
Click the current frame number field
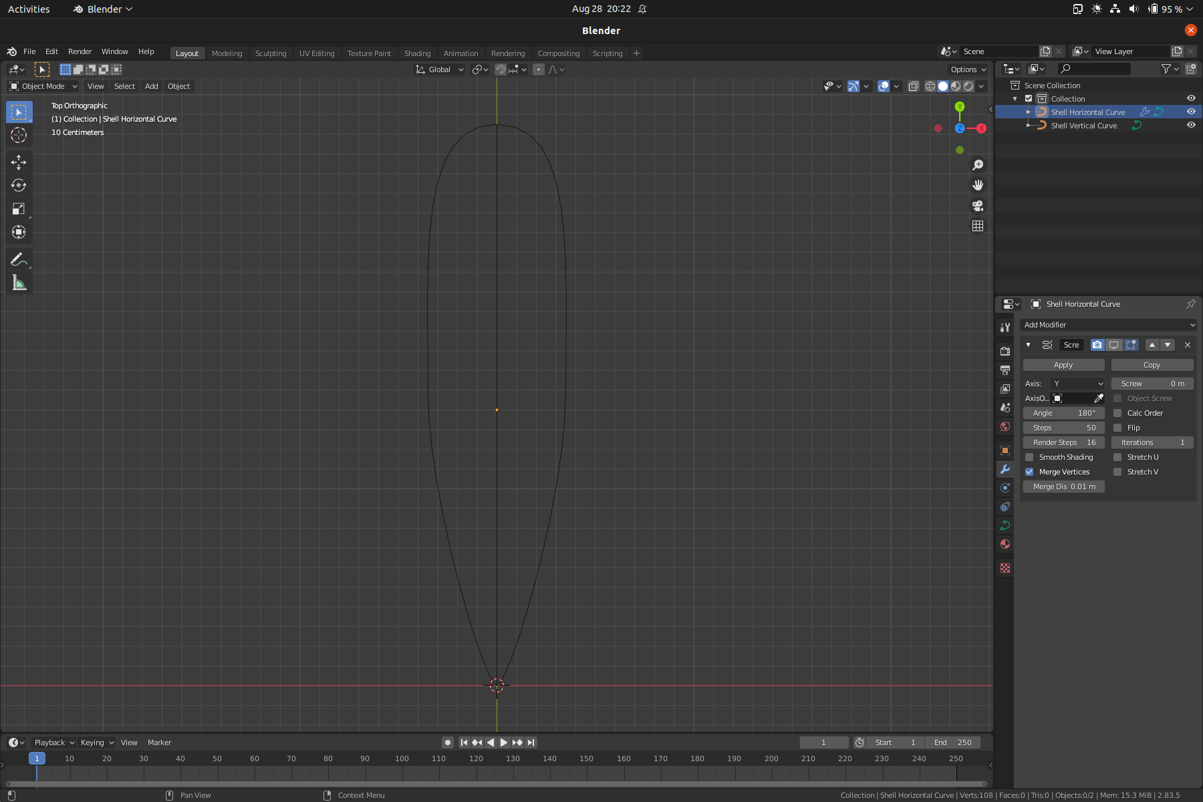[824, 743]
